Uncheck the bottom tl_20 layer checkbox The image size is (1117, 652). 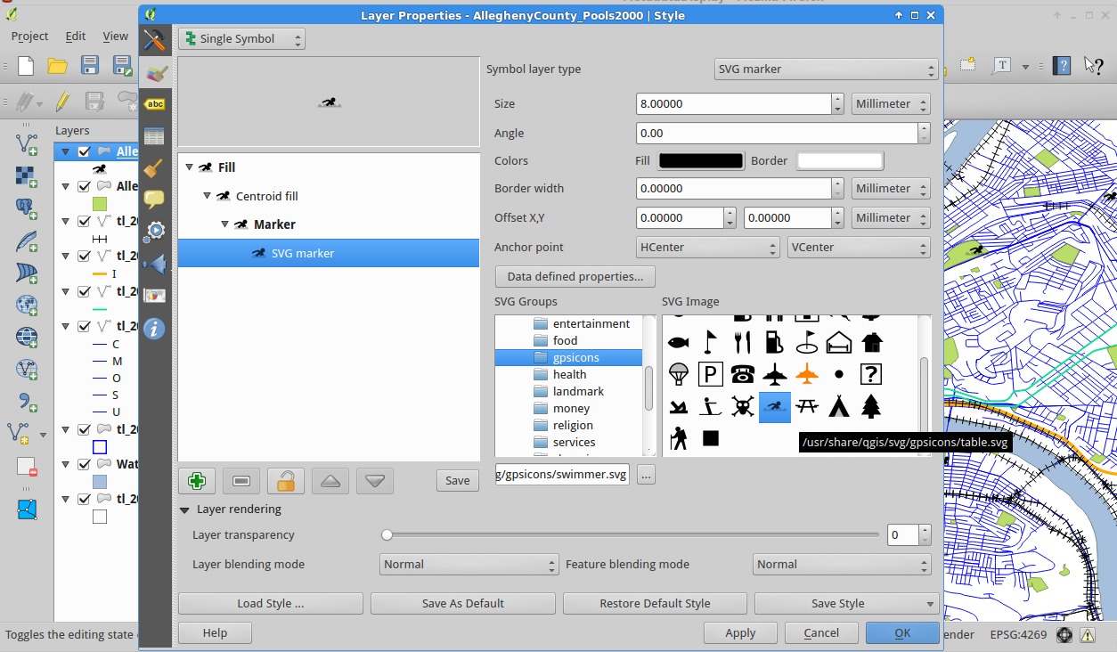point(84,499)
